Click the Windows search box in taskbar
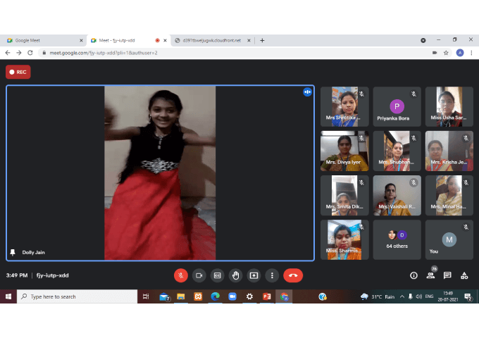Image resolution: width=479 pixels, height=338 pixels. [77, 296]
